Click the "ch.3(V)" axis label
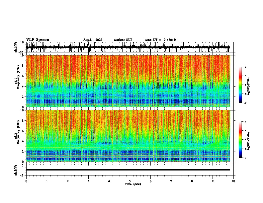Viewport: 263px width, 203px height. [x=16, y=170]
